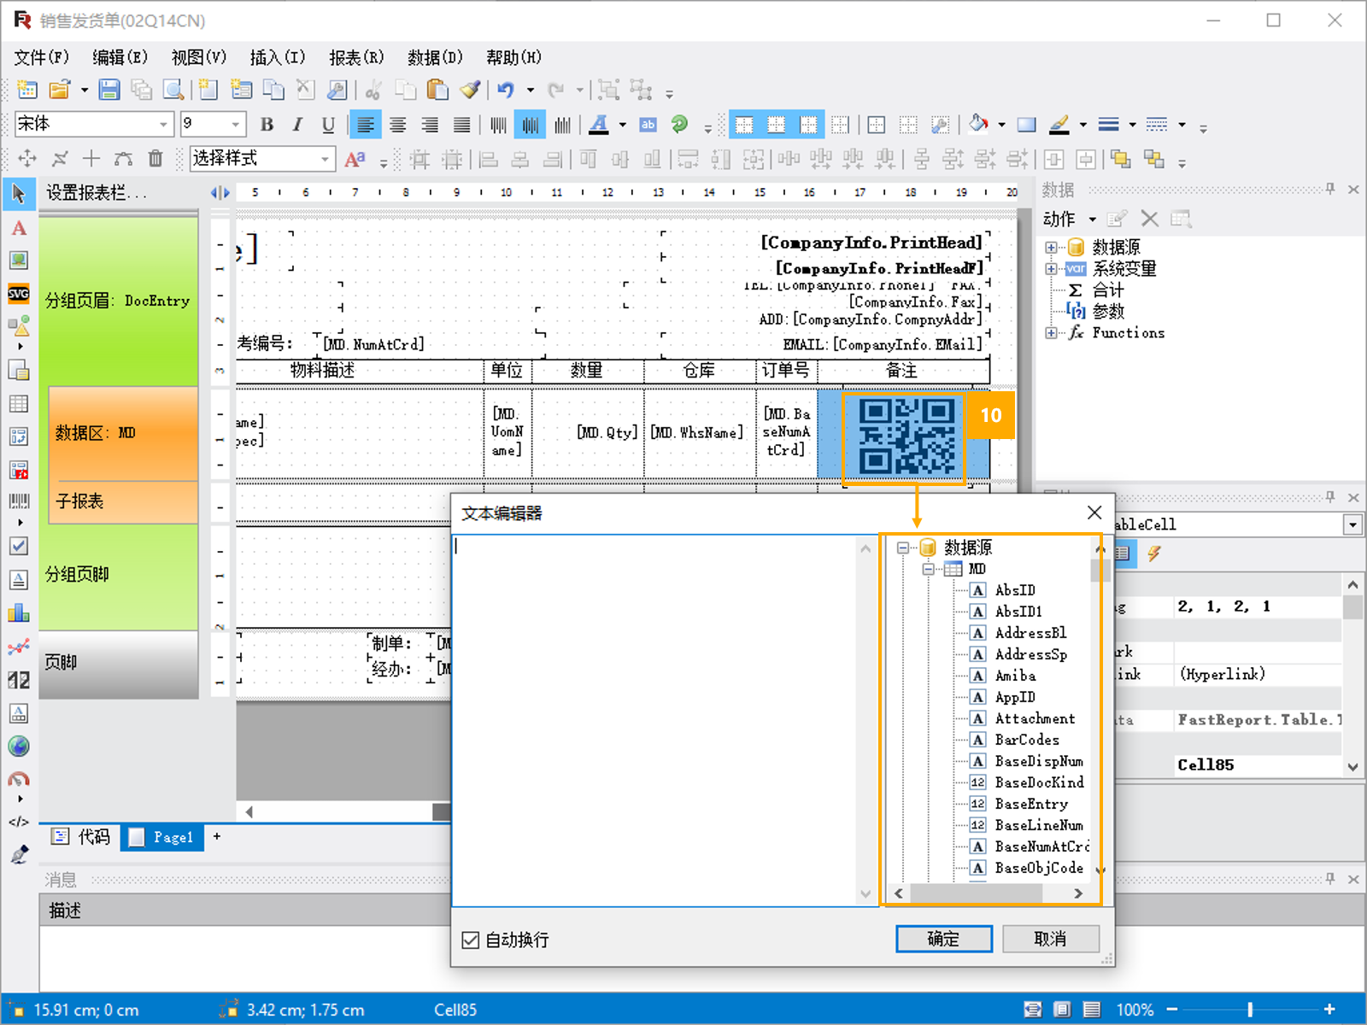Click the new report icon in toolbar
Viewport: 1367px width, 1025px height.
point(27,90)
